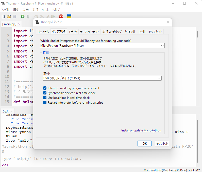The image size is (202, 172).
Task: Click the KeyboardInte shell line
Action: 20,128
